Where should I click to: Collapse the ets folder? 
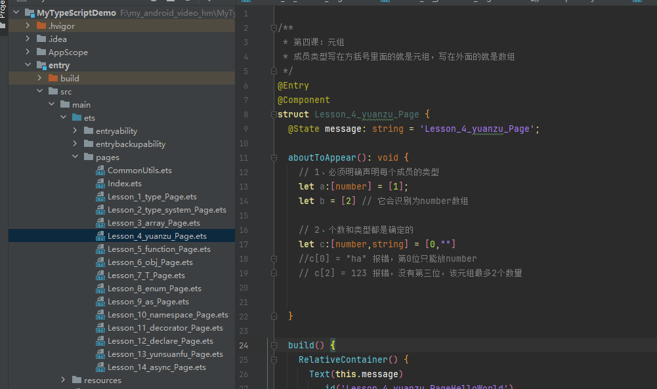click(x=63, y=117)
